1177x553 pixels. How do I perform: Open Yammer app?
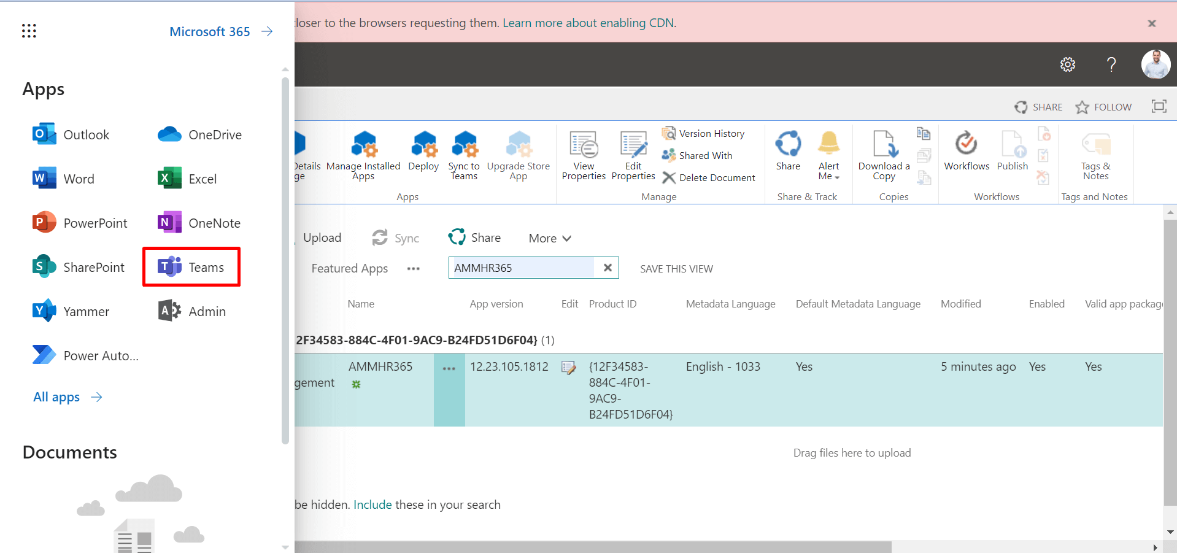tap(71, 311)
